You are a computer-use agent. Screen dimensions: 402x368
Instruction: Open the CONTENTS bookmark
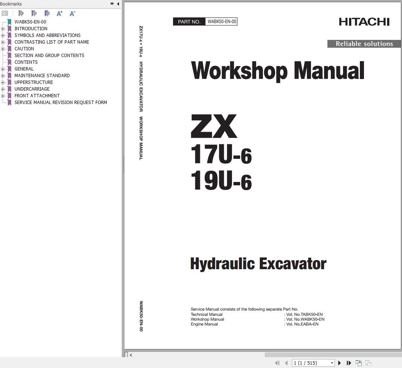tap(26, 62)
